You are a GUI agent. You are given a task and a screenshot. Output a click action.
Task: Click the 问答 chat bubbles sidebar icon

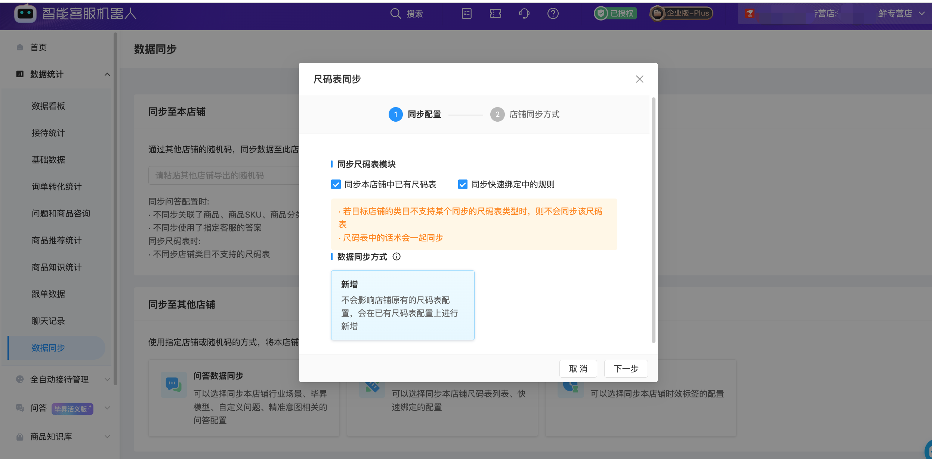tap(20, 408)
